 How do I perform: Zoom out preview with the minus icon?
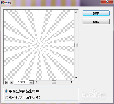coord(7,82)
